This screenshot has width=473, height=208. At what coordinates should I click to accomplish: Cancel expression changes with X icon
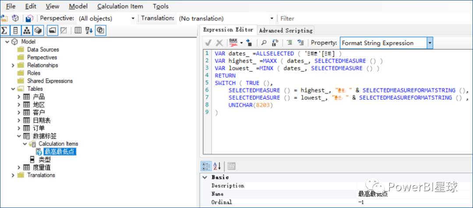219,43
